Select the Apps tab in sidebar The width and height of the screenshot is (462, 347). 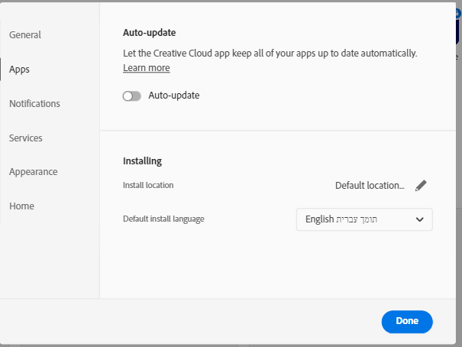click(x=20, y=70)
